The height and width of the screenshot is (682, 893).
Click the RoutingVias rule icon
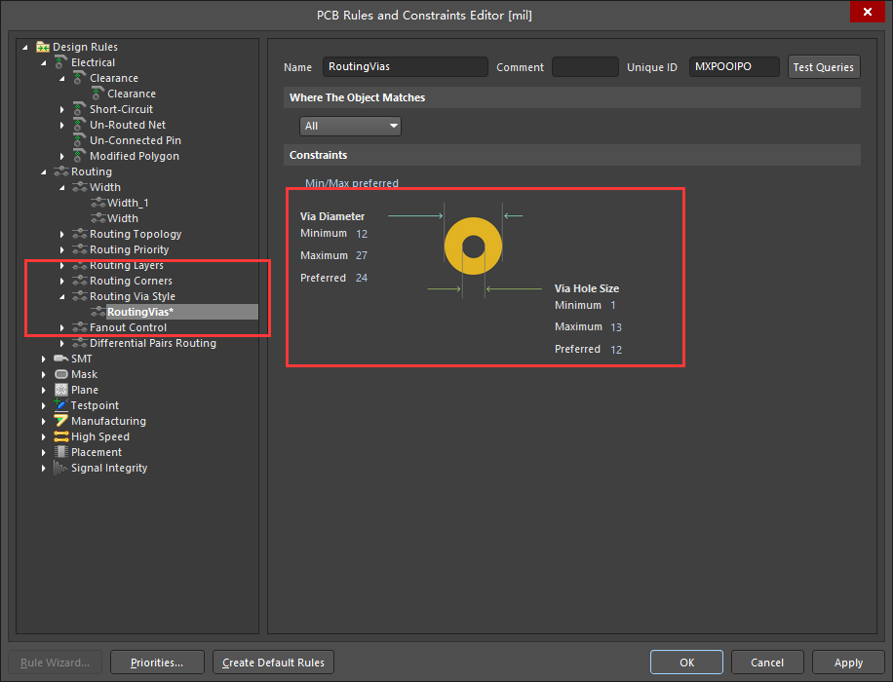pos(97,312)
